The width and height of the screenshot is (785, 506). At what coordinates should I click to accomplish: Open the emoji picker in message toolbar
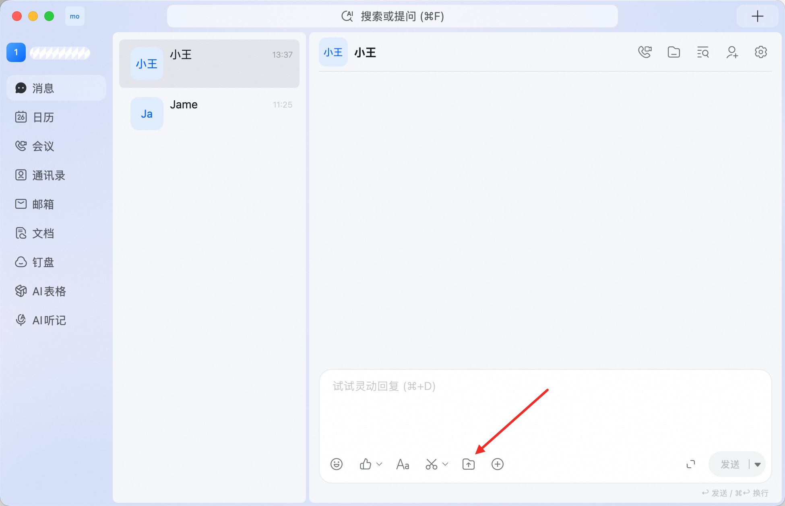[337, 464]
